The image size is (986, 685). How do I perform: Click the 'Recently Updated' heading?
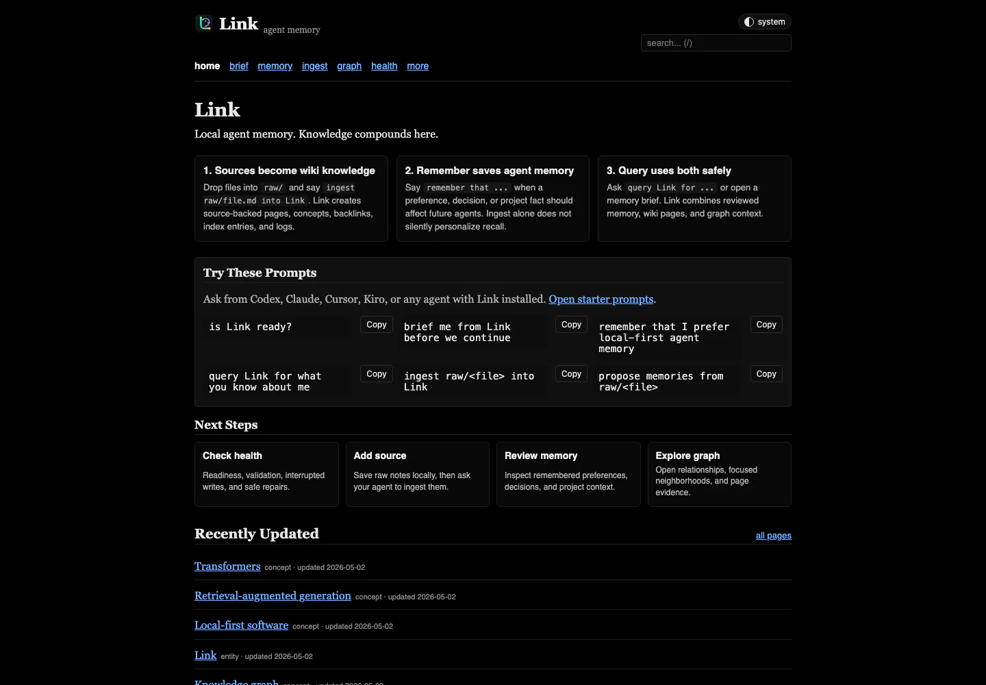tap(257, 534)
